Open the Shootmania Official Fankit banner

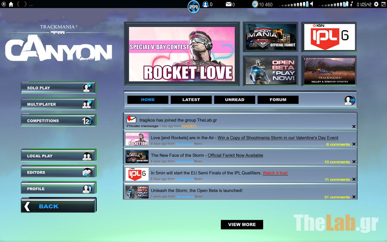271,37
